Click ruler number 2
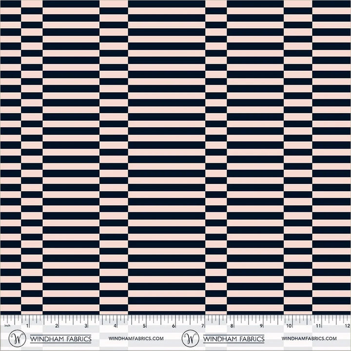The width and height of the screenshot is (351, 351). click(57, 326)
